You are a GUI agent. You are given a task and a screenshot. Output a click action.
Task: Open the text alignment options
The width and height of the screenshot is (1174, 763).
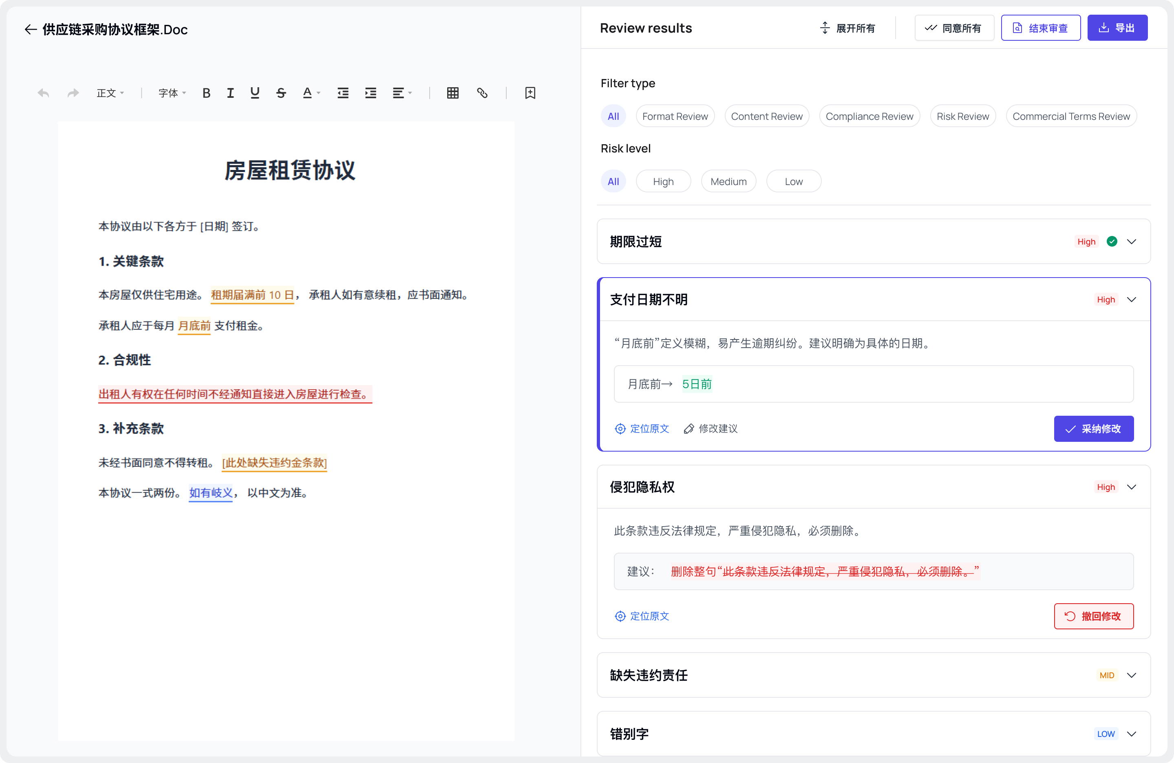coord(402,93)
